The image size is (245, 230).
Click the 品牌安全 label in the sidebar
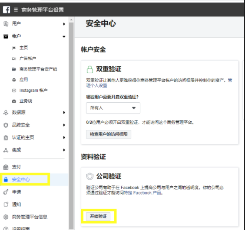[21, 125]
